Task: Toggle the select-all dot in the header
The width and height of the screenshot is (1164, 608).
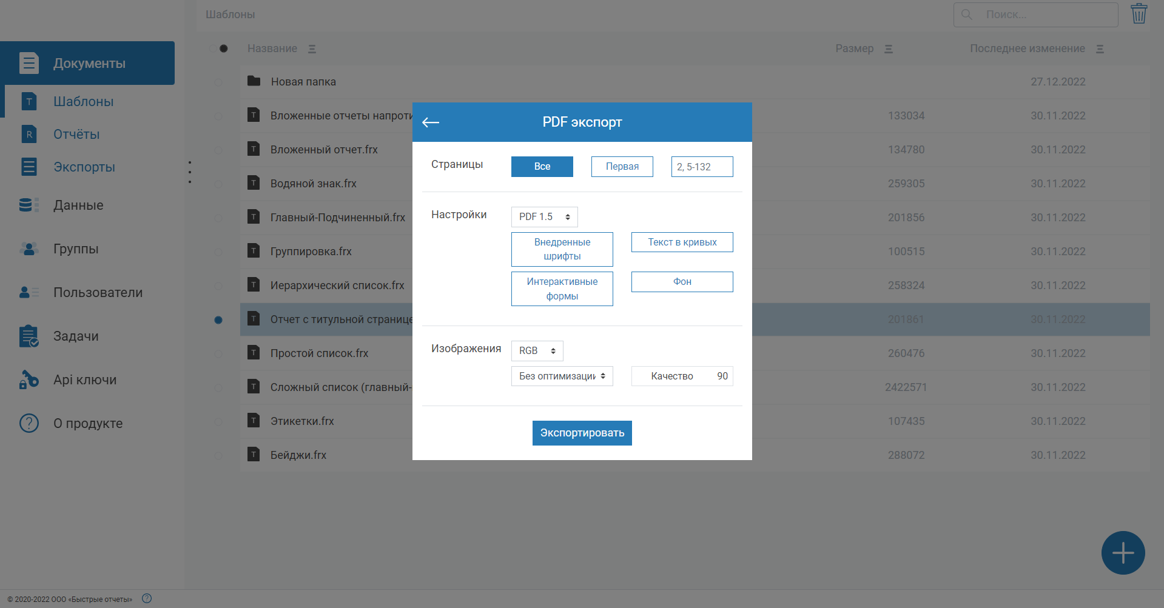Action: [224, 48]
